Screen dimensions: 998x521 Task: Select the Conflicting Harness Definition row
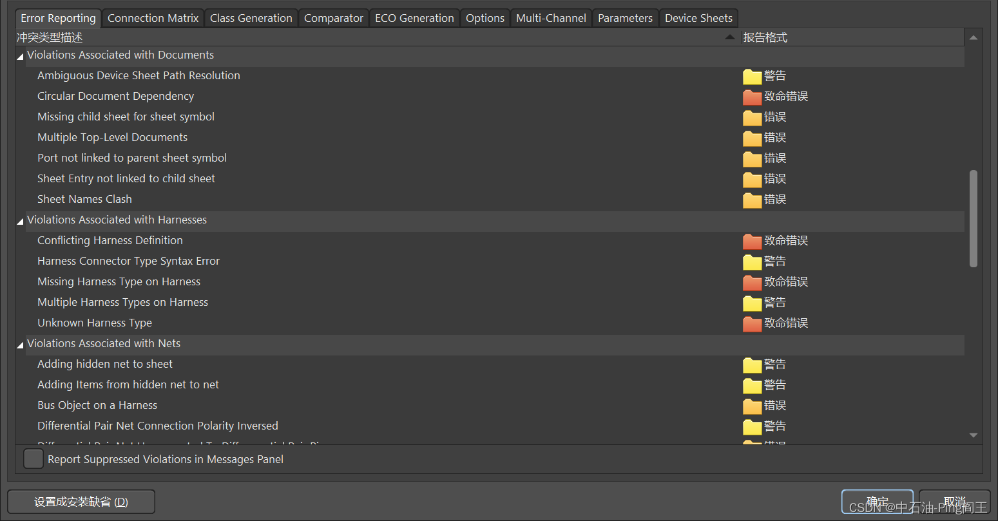490,241
